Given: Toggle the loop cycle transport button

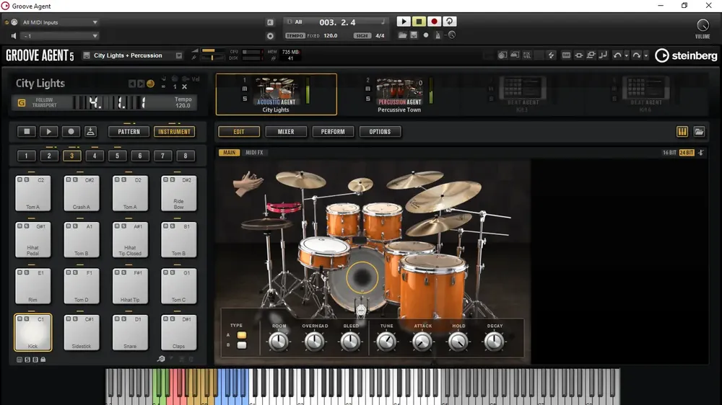Looking at the screenshot, I should click(x=450, y=22).
